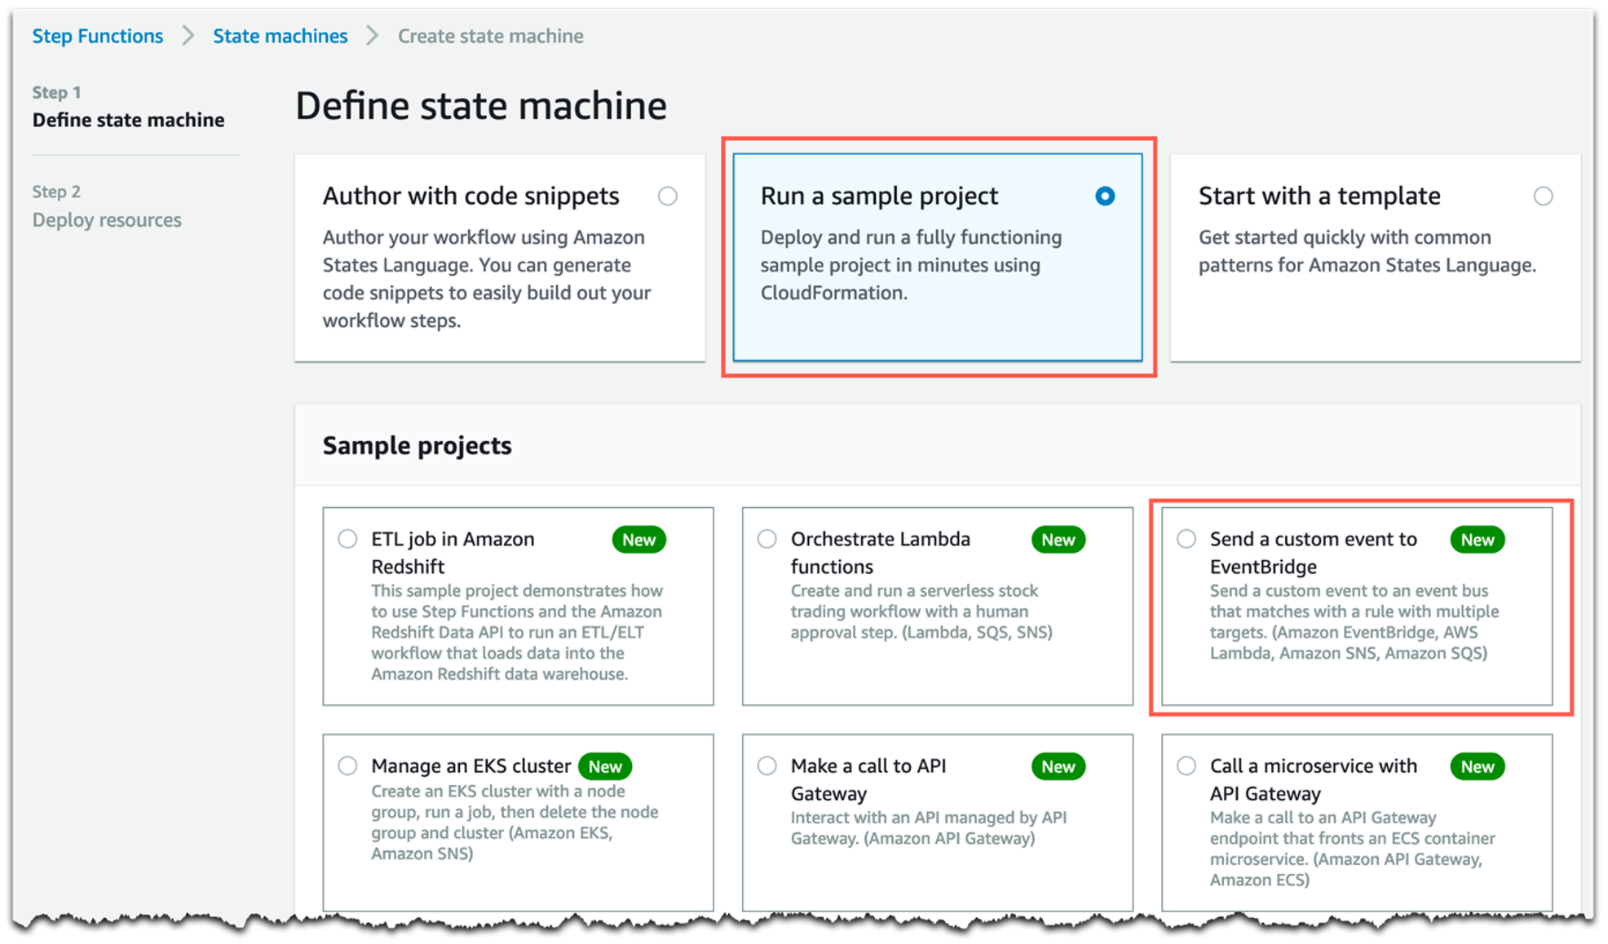1608x944 pixels.
Task: Click the Start with a template card description
Action: click(1367, 251)
